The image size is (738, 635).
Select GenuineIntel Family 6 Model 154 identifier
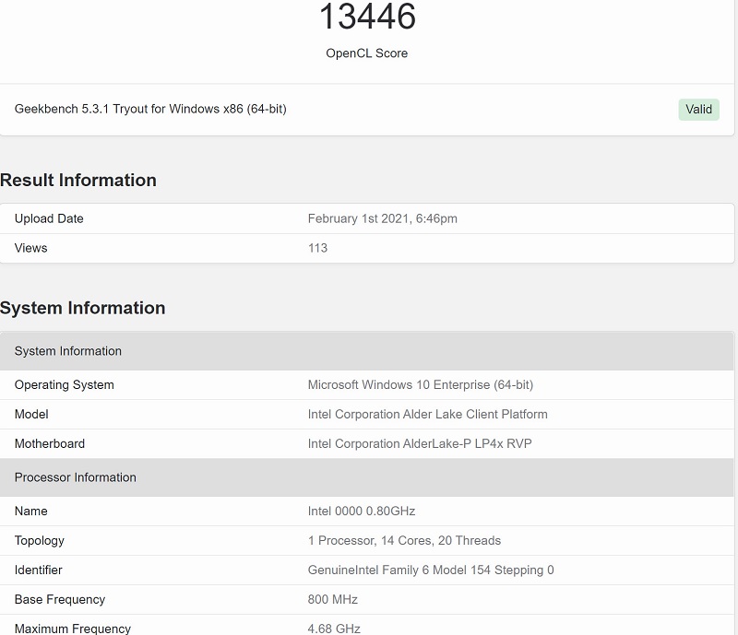[431, 570]
